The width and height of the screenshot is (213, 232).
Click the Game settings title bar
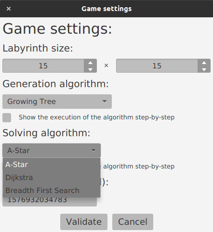[106, 9]
